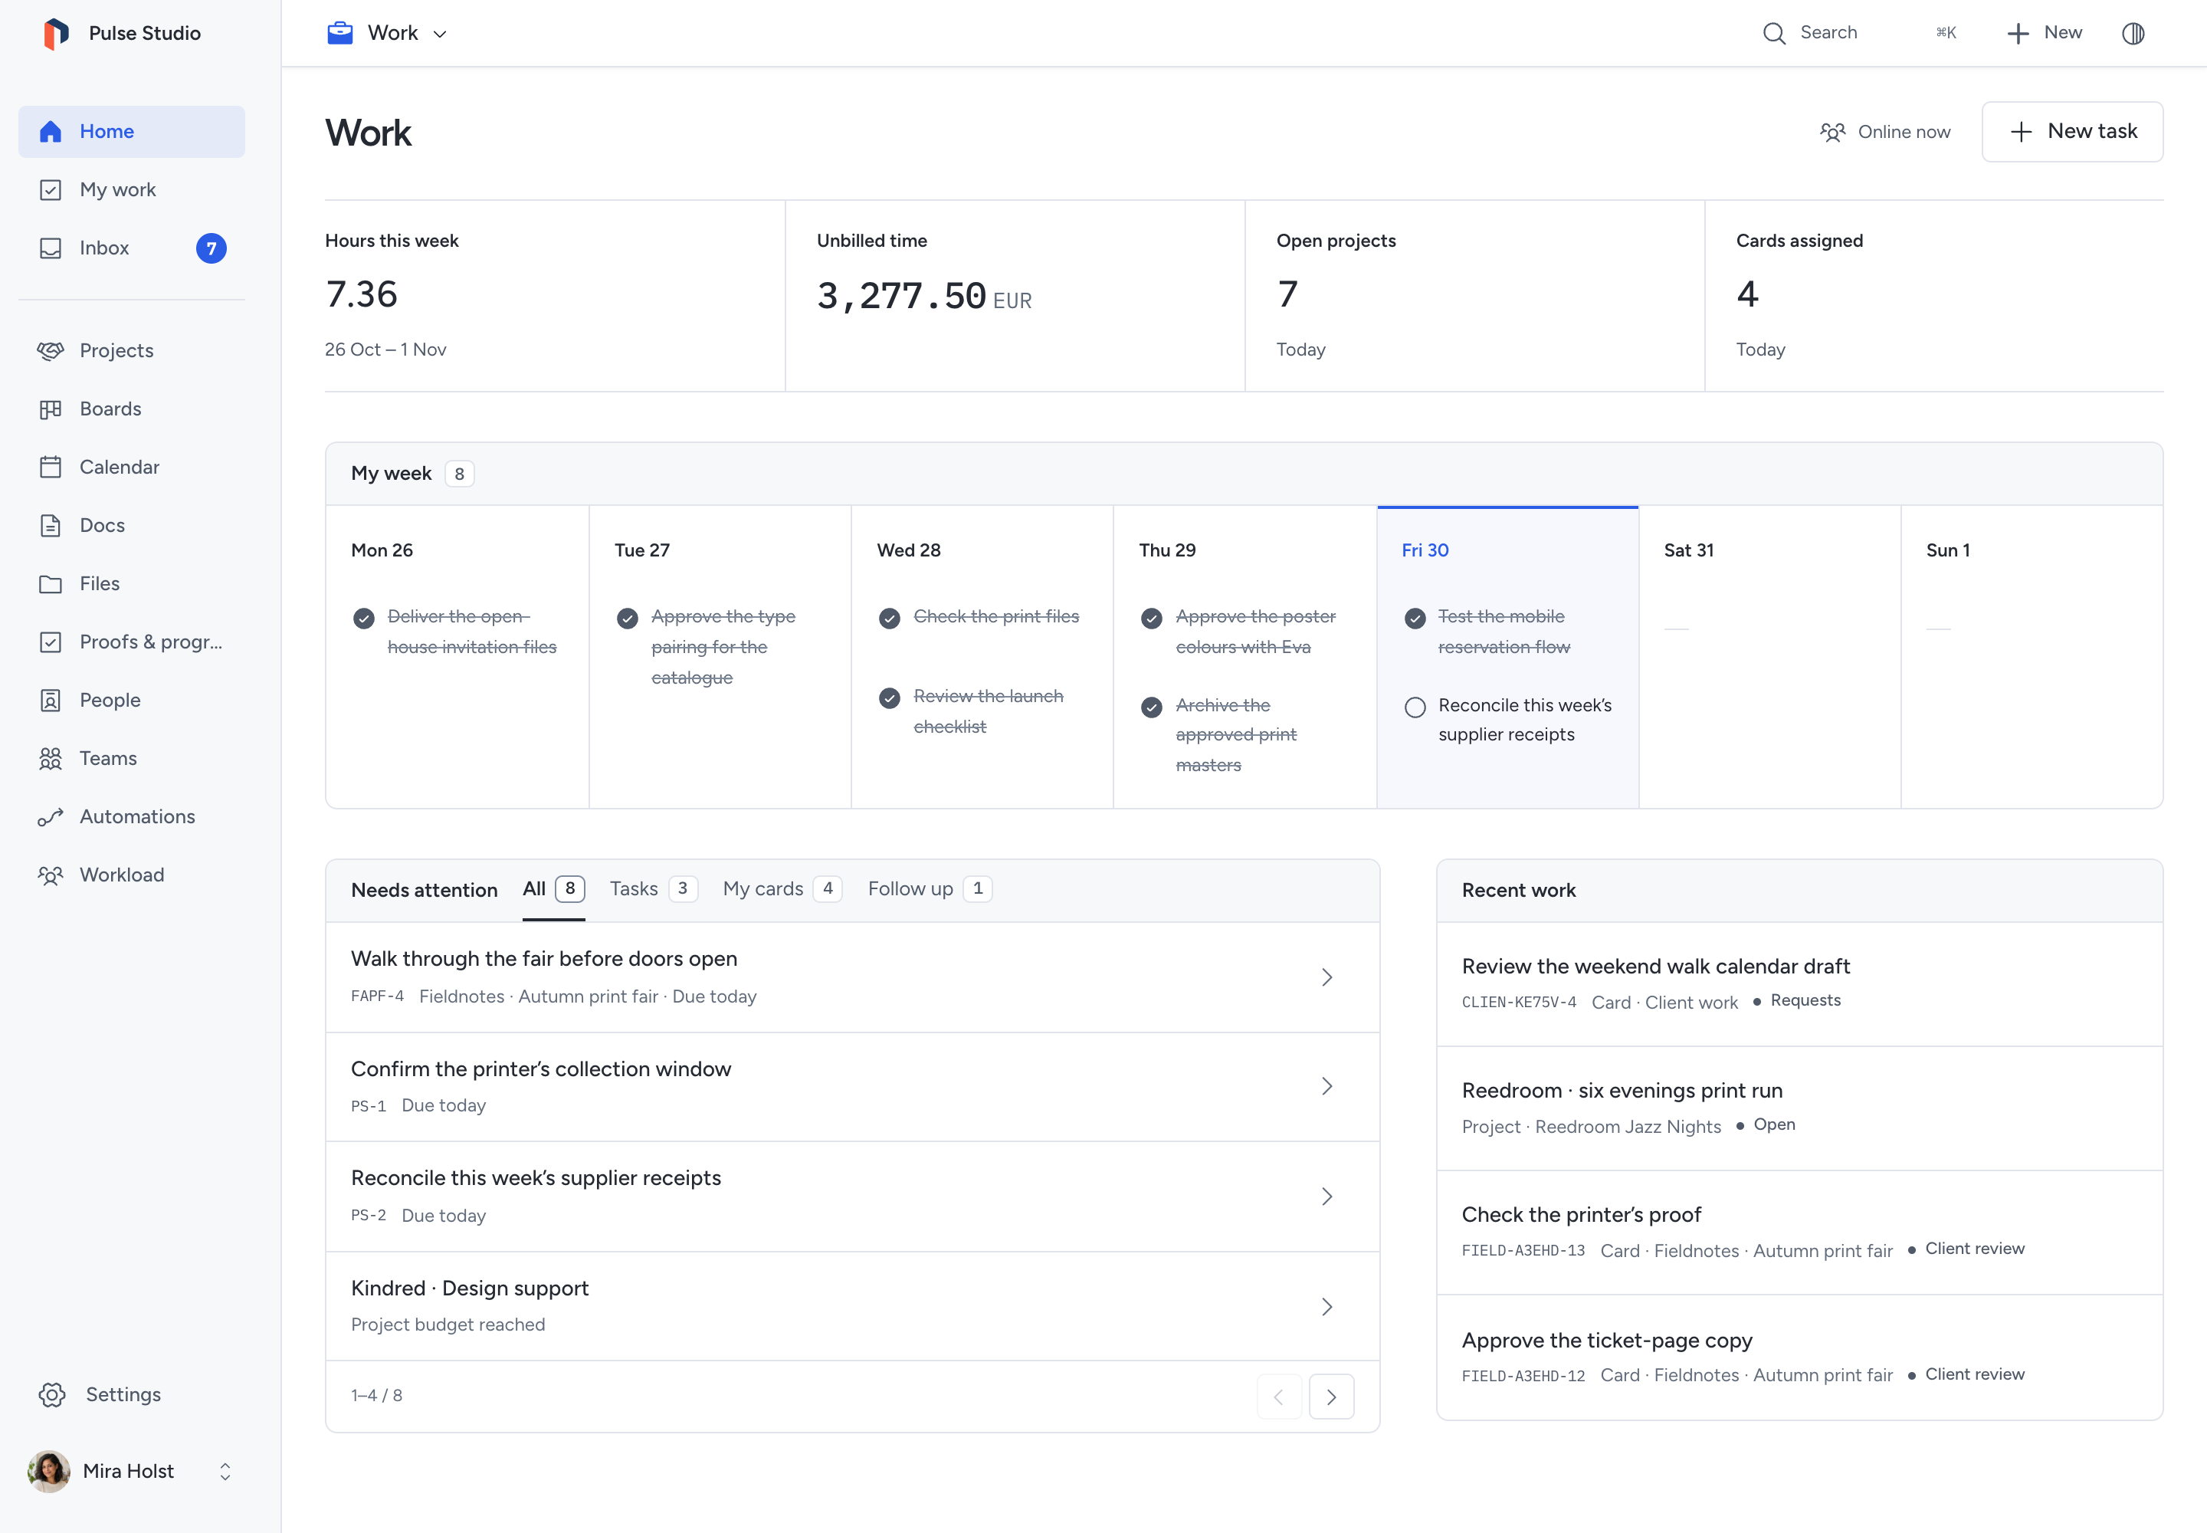Open Workload in the sidebar
Image resolution: width=2207 pixels, height=1533 pixels.
(x=132, y=875)
